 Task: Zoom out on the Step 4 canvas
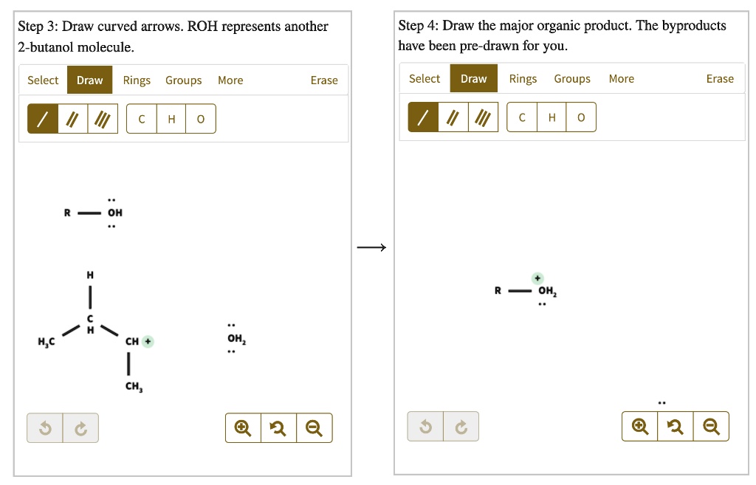tap(711, 426)
